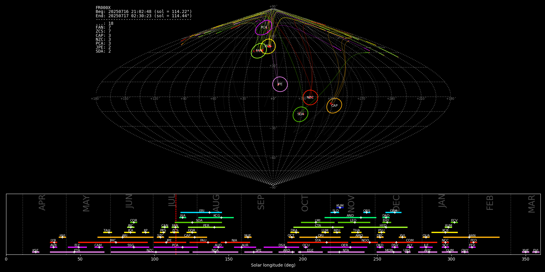Click the GEM shower bar in timeline

click(393, 212)
